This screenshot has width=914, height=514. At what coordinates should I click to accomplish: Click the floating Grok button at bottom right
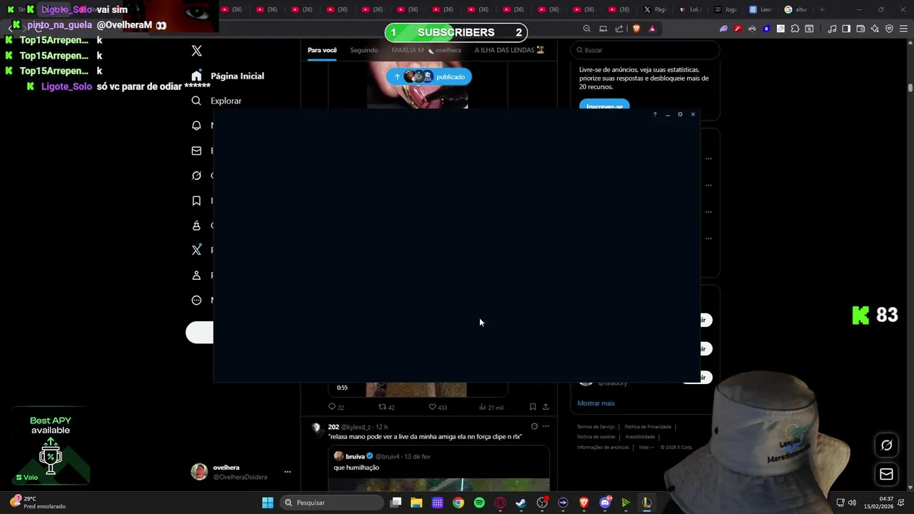887,445
